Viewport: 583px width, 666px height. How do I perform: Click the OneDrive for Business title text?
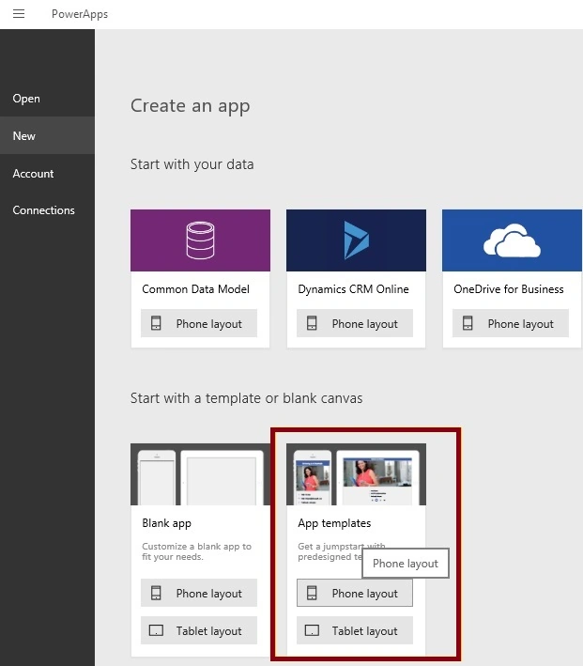pos(509,289)
